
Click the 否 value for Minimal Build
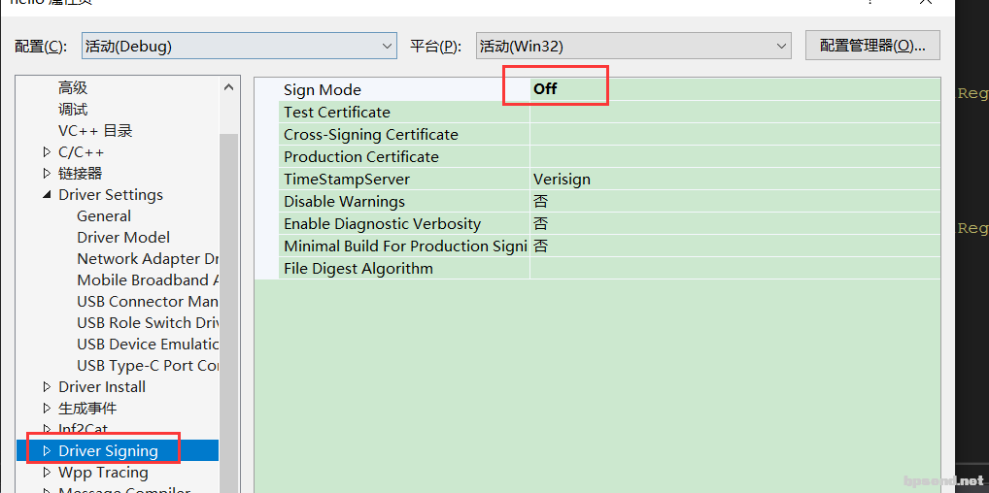point(540,246)
